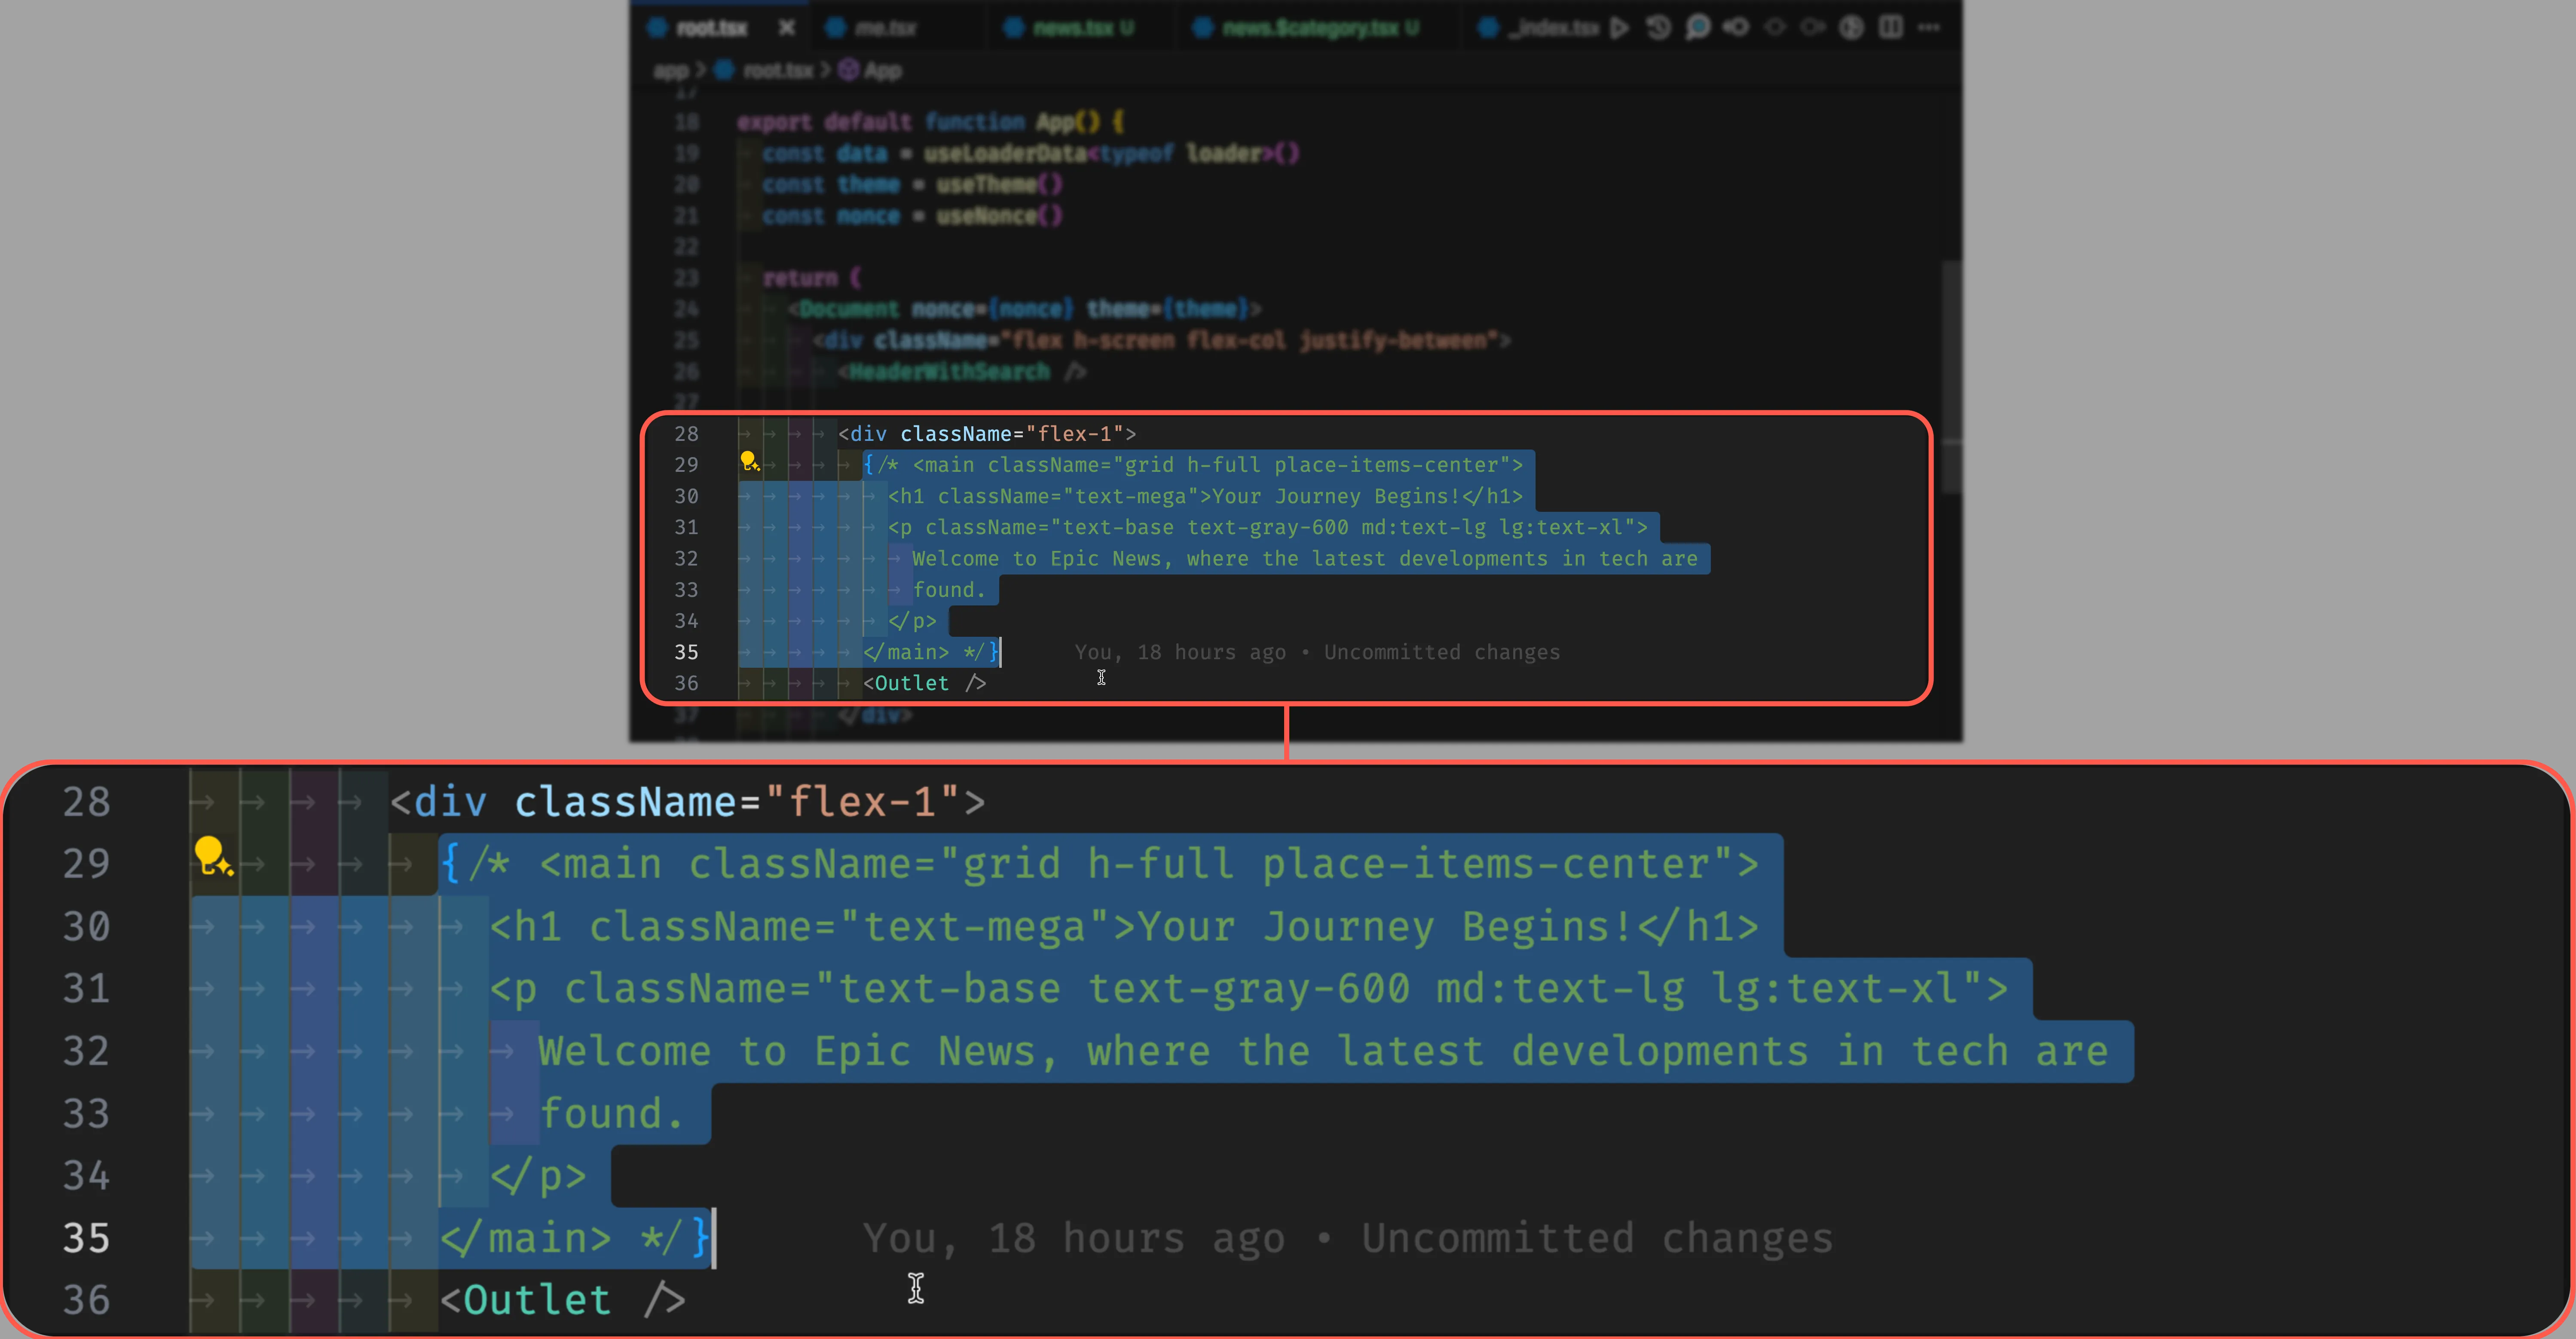This screenshot has height=1339, width=2576.
Task: Click the word 'found.' in the enlarged view
Action: pyautogui.click(x=612, y=1114)
